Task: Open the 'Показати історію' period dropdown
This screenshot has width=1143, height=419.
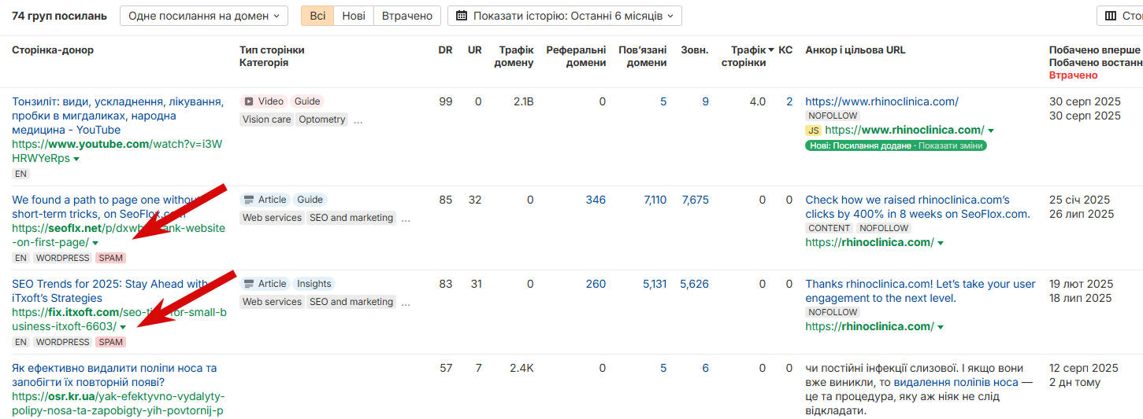Action: [x=565, y=16]
